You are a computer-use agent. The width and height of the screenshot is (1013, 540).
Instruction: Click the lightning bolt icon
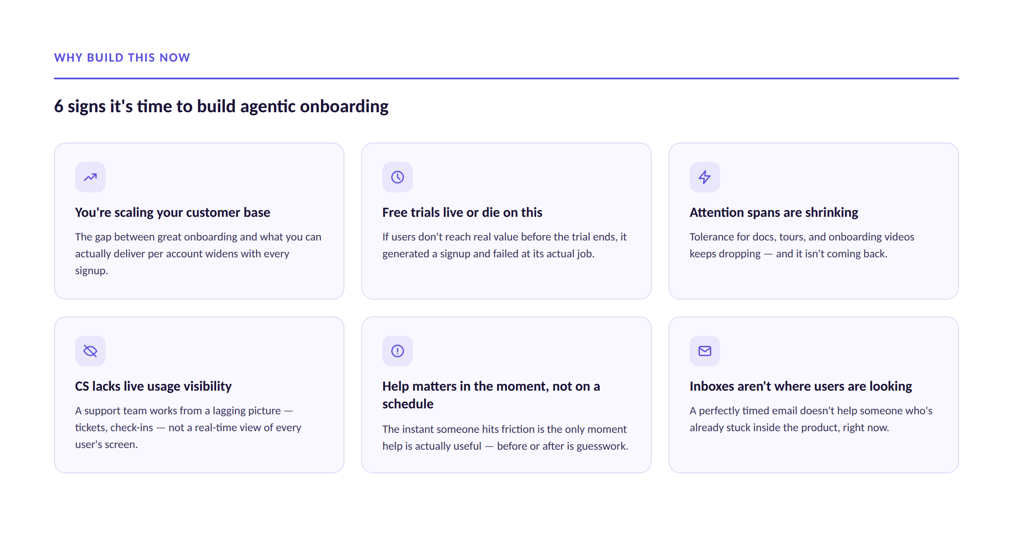tap(704, 177)
